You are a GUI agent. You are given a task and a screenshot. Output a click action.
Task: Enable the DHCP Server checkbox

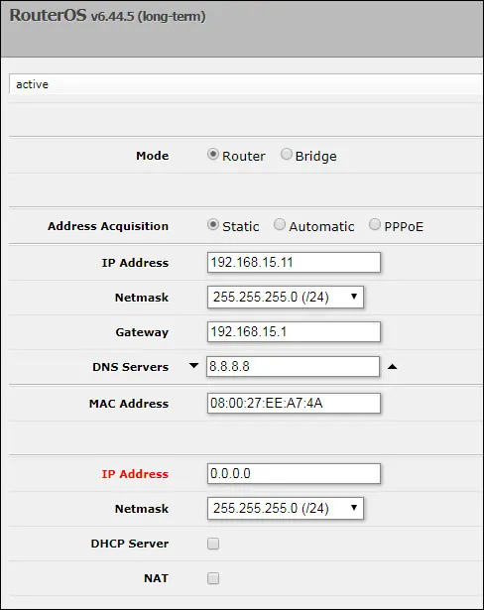pos(213,544)
